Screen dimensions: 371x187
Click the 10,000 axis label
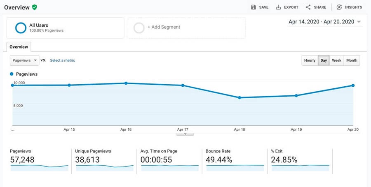coord(19,83)
